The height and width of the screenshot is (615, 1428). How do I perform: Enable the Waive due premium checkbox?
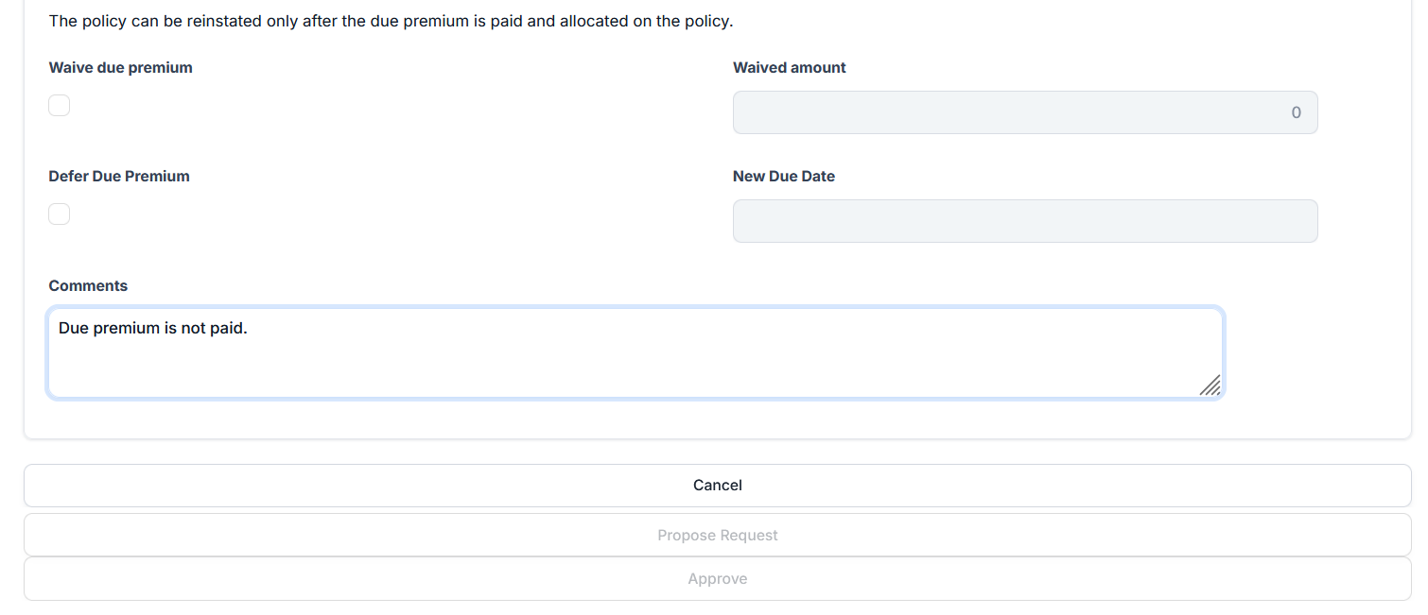click(60, 106)
